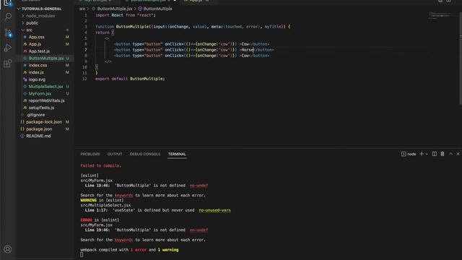Screen dimensions: 462x260
Task: Place cursor on line 12 export statement
Action: click(130, 79)
